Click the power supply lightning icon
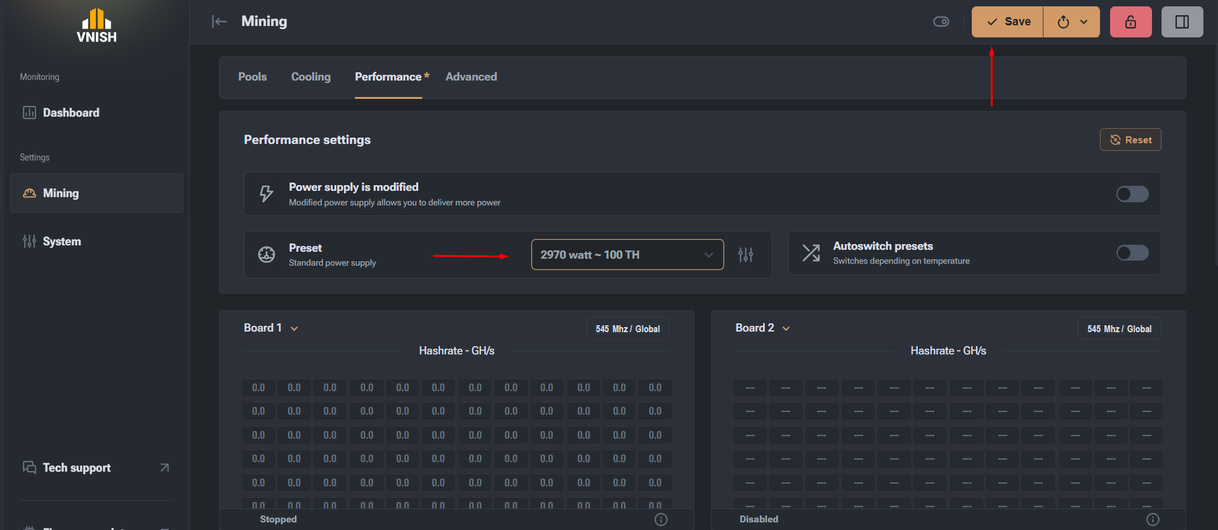The image size is (1218, 530). tap(267, 194)
